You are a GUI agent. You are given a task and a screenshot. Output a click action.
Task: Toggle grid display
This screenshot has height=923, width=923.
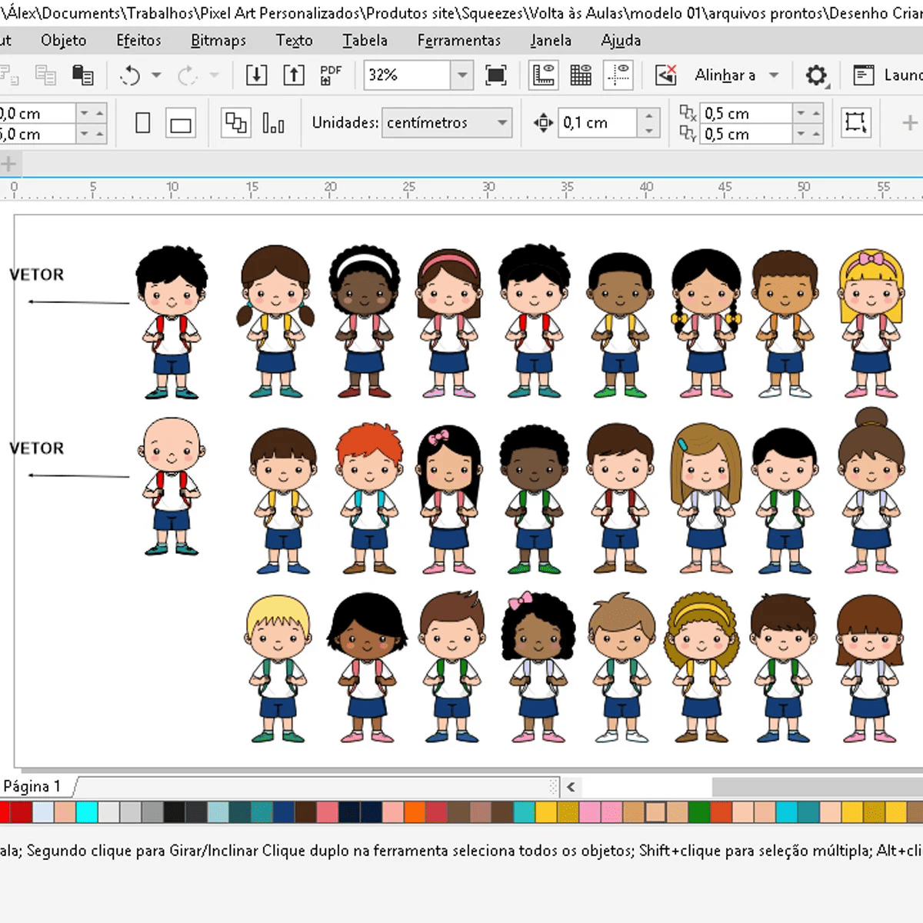click(x=581, y=75)
